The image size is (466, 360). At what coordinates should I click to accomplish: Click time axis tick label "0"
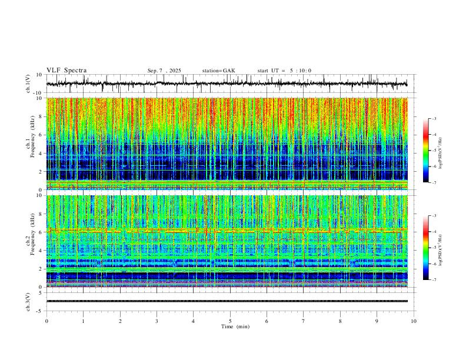tap(46, 321)
